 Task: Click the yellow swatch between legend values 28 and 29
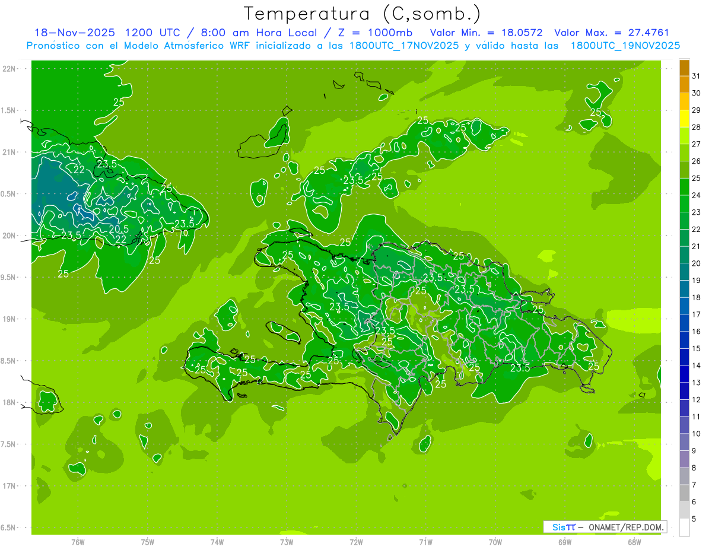tap(684, 119)
